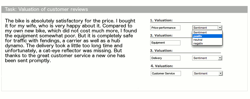Viewport: 250px width, 99px height.
Task: Open the Customer Service Sentiment combo box
Action: point(208,73)
